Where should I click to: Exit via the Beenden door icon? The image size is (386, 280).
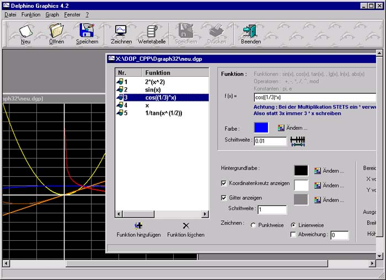pyautogui.click(x=250, y=31)
